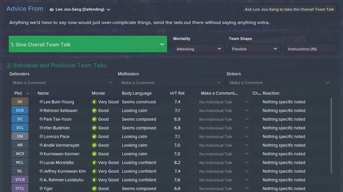Expand the Give Overall Team Talk dropdown

88,44
